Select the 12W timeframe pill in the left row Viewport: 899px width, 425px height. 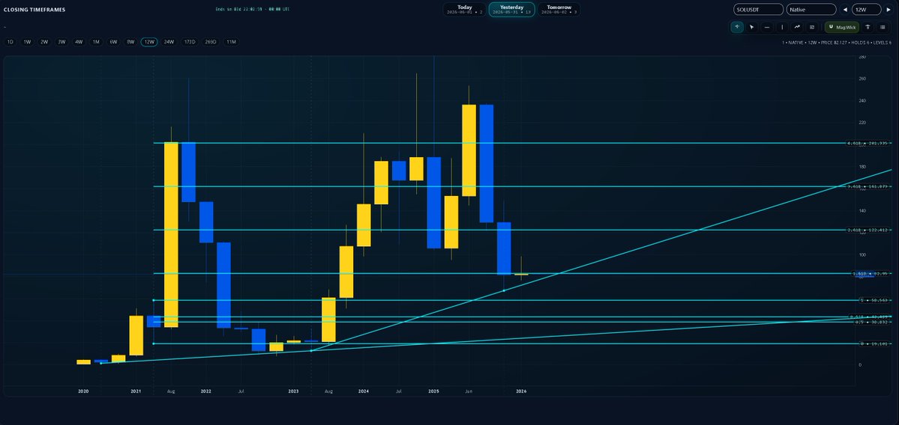149,42
